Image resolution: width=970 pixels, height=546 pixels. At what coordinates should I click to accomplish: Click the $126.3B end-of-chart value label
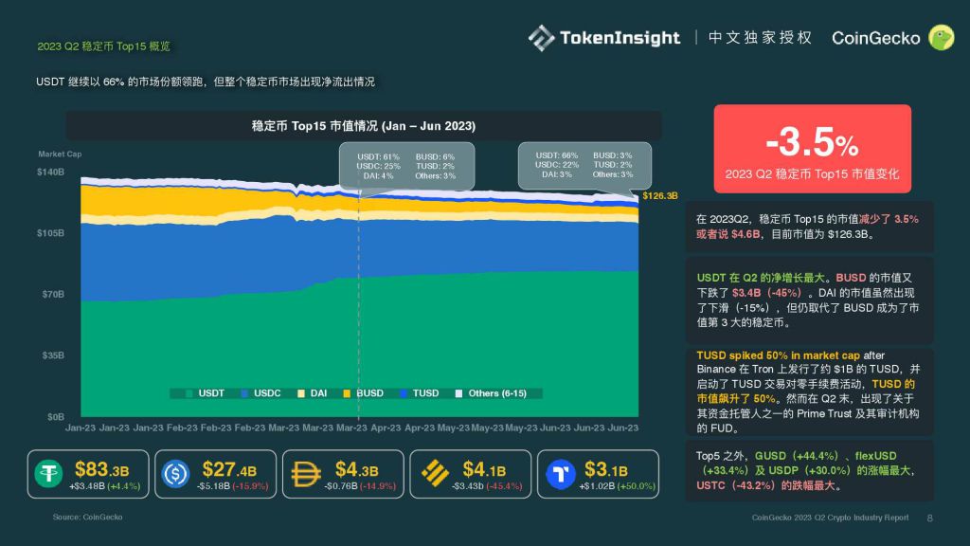point(660,195)
